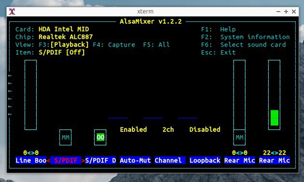Viewport: 304px width, 182px height.
Task: Click the muted Rear Mic volume bar
Action: [x=239, y=95]
